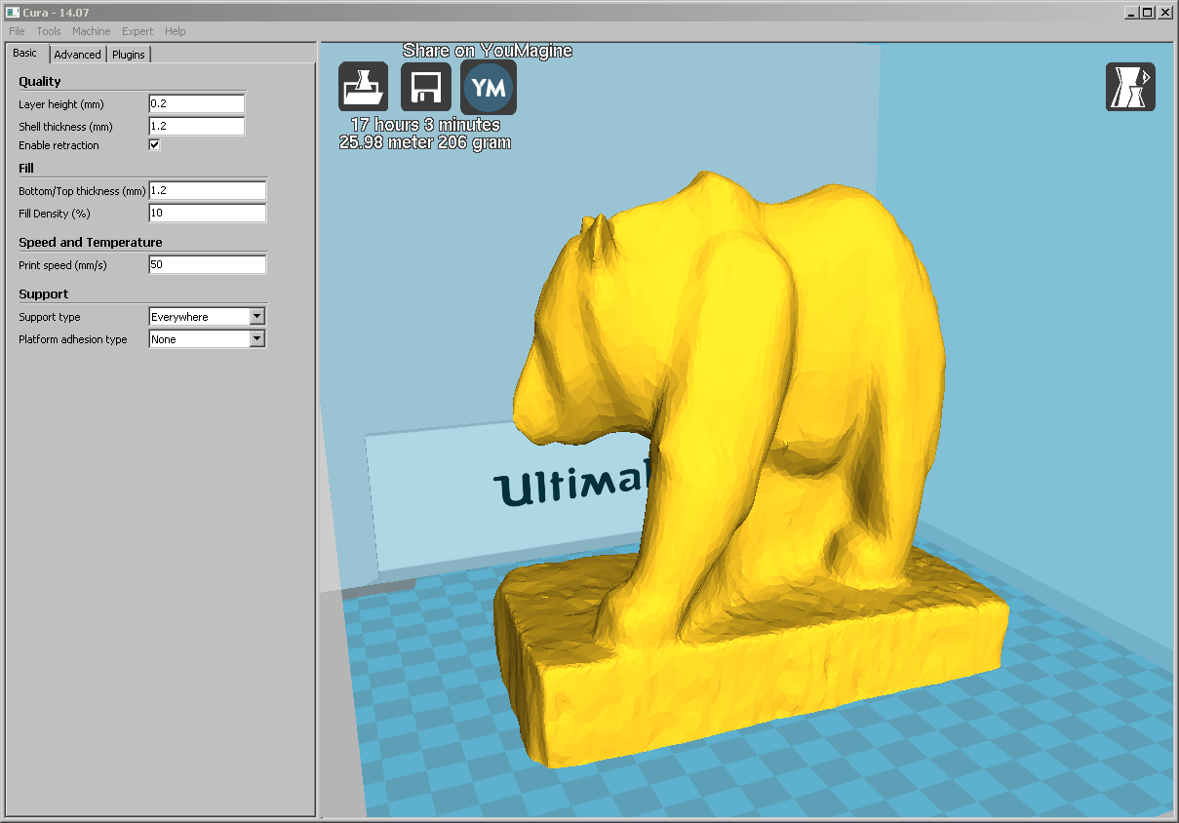Share the model on YouMagine
1179x823 pixels.
coord(488,87)
